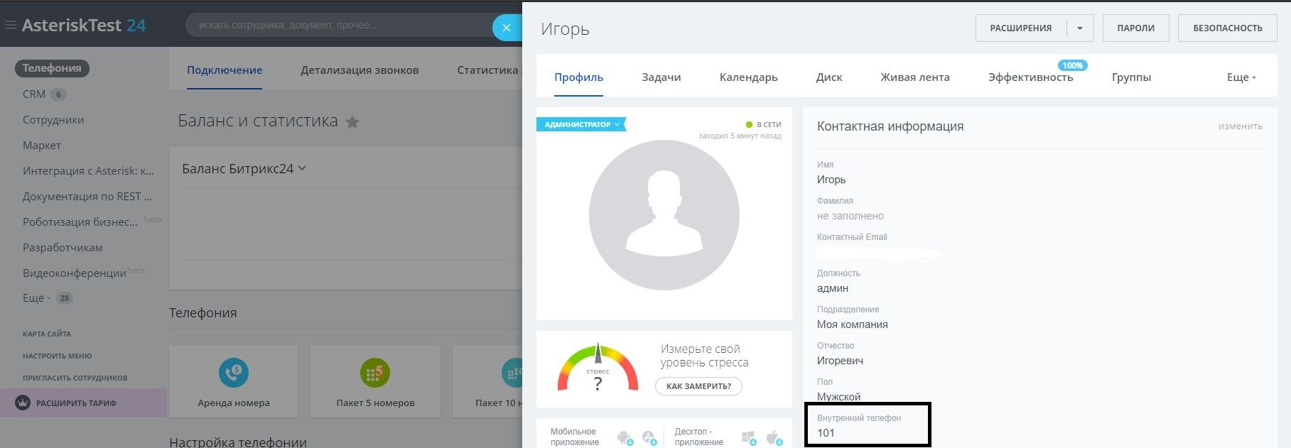This screenshot has width=1291, height=448.
Task: Click the crown icon beside Расширить тариф
Action: [x=23, y=403]
